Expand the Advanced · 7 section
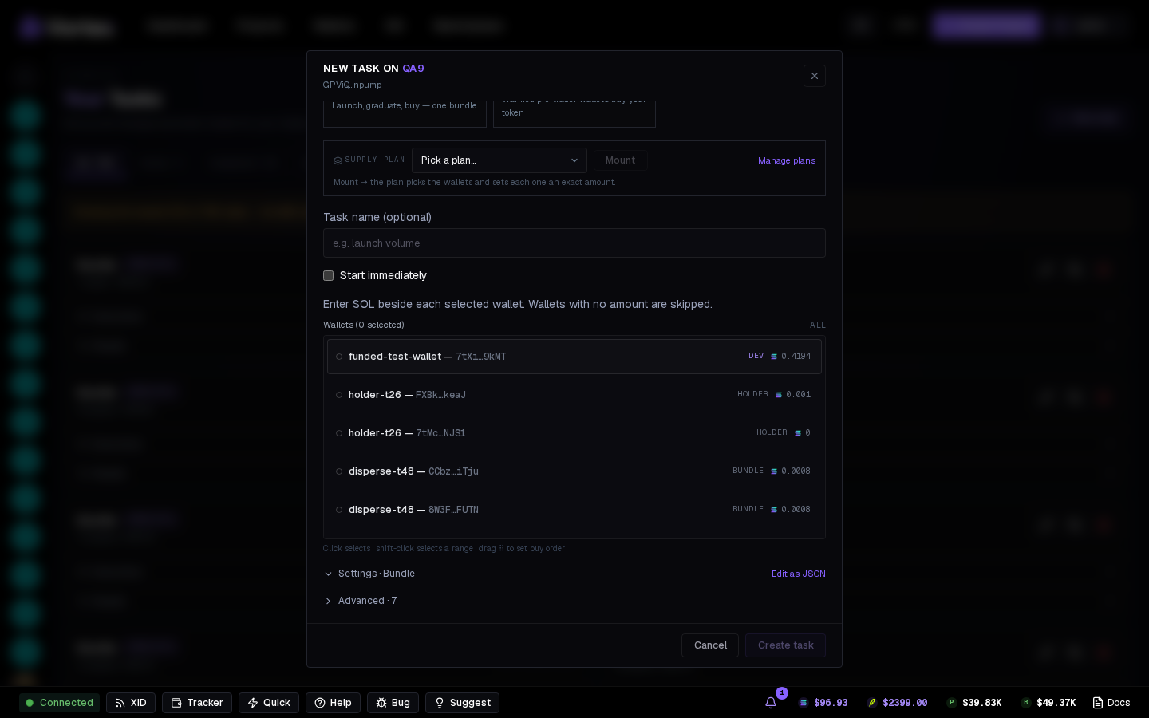1149x718 pixels. (361, 601)
